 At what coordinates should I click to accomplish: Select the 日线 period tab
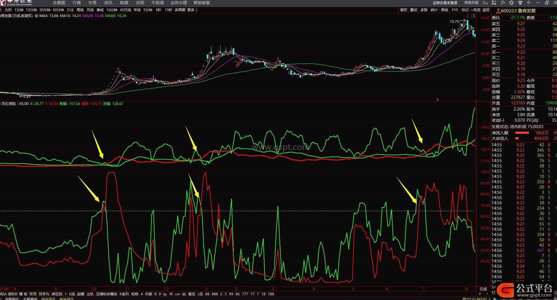click(x=70, y=10)
